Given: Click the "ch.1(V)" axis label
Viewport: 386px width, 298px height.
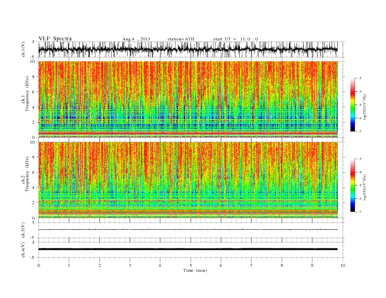Looking at the screenshot, I should pos(23,50).
